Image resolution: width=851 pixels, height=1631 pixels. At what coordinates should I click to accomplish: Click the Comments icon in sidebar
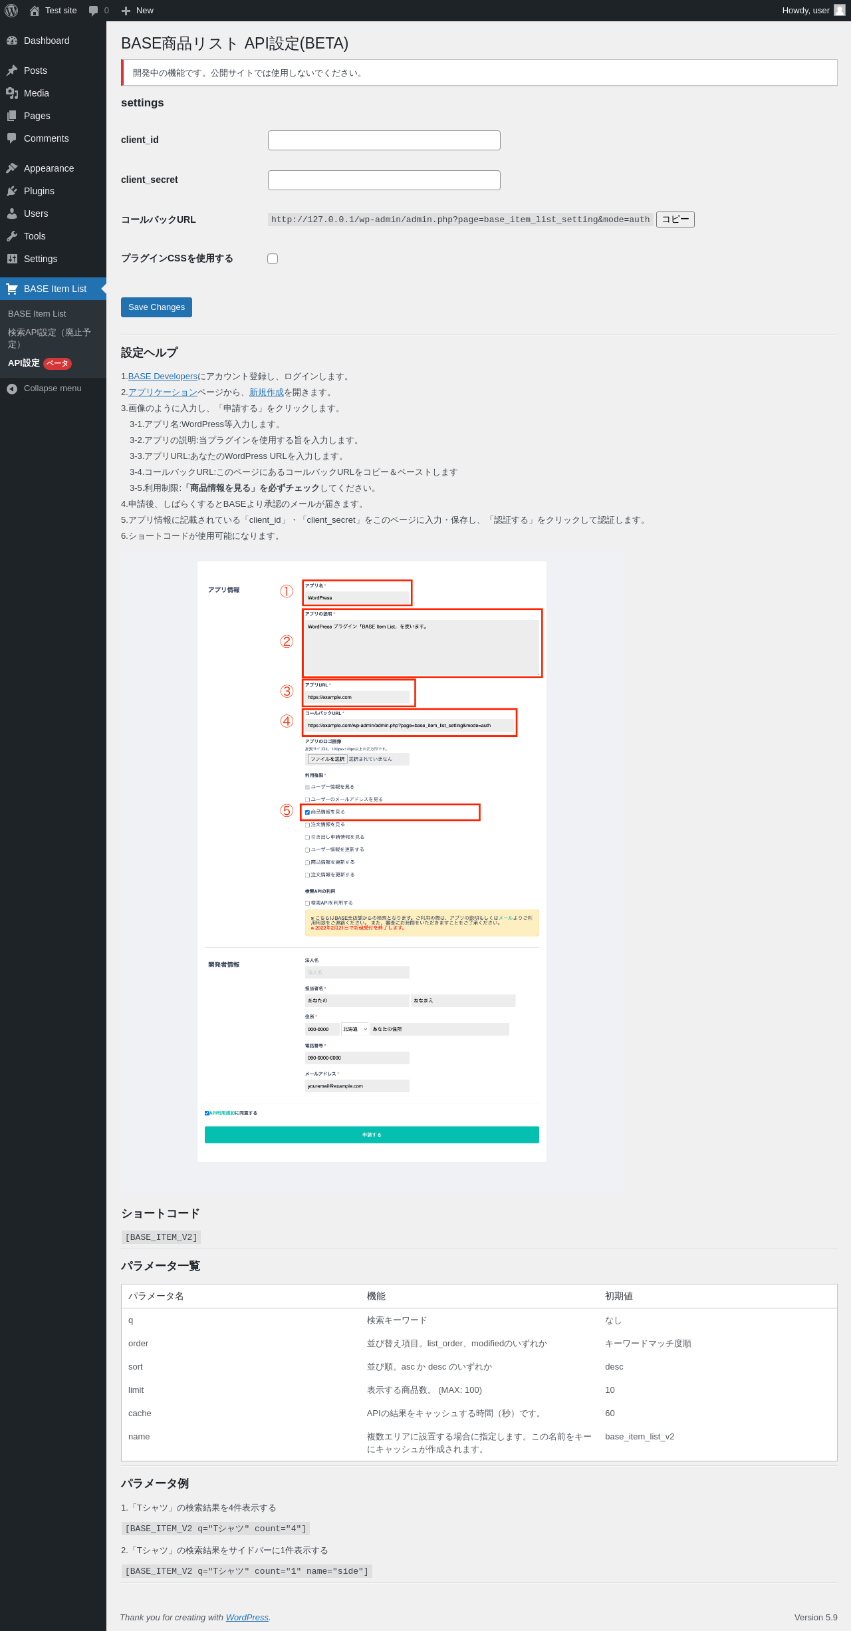coord(12,138)
